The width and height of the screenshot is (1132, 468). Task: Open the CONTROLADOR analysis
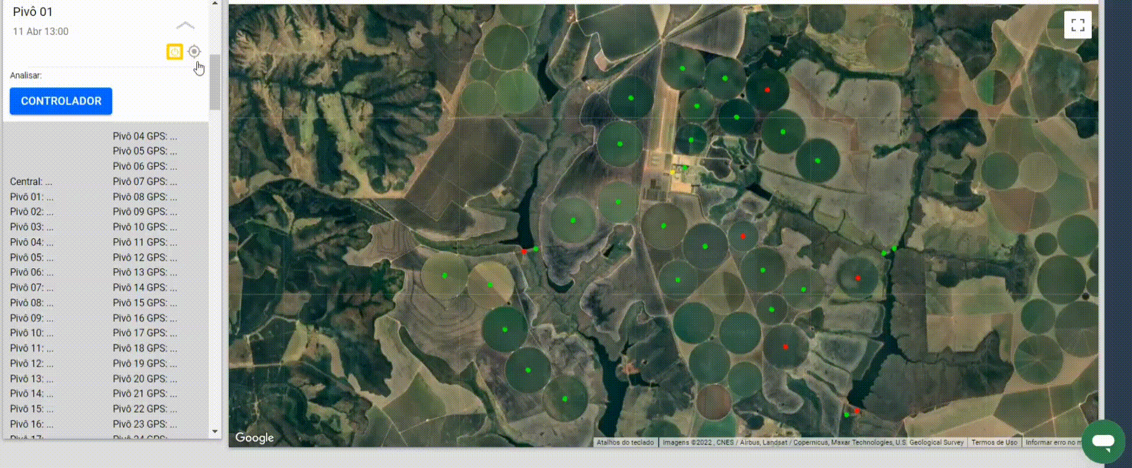[61, 101]
